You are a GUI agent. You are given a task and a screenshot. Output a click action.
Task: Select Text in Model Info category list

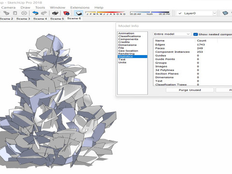[x=122, y=59]
